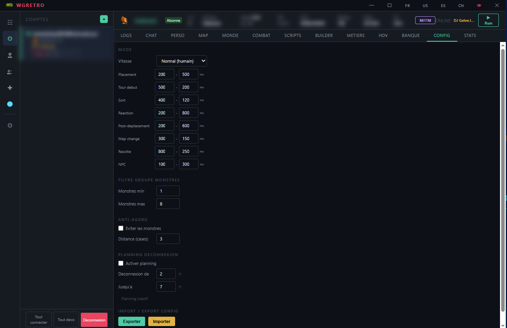Focus the Monstres min field

tap(168, 191)
